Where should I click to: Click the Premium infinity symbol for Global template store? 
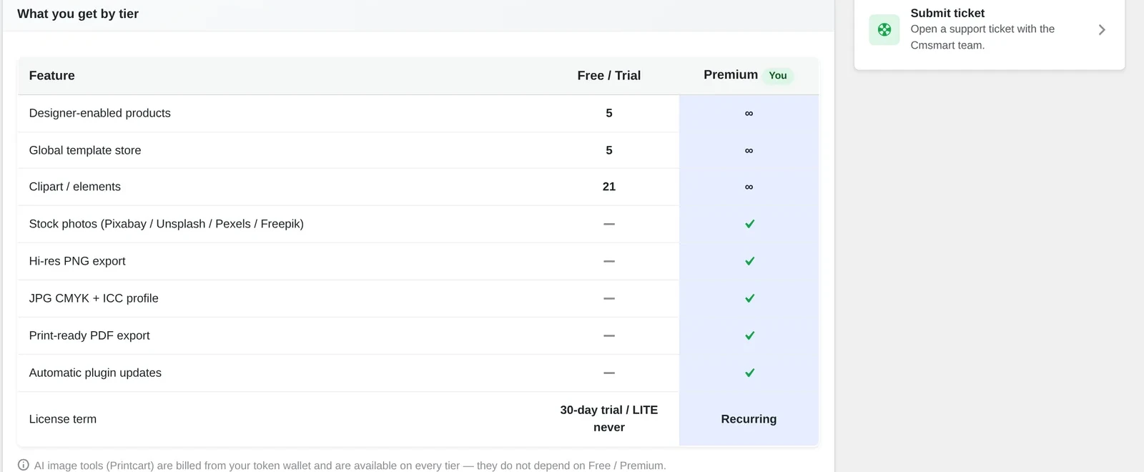(x=749, y=150)
